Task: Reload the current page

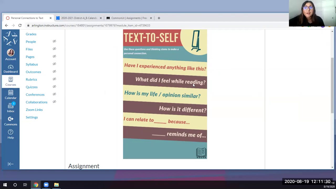Action: click(20, 25)
